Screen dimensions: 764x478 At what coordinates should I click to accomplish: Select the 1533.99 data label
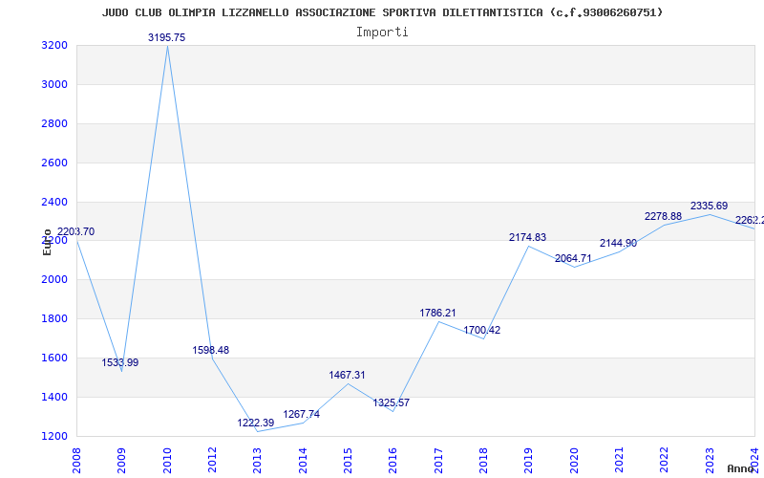(120, 363)
